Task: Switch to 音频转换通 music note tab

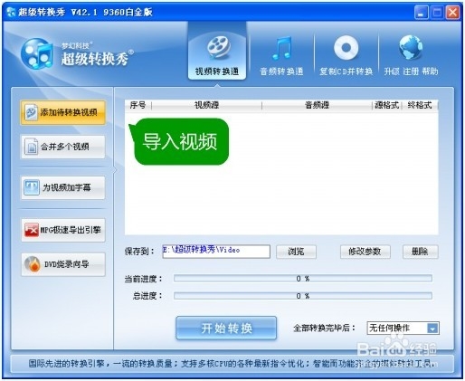Action: [x=281, y=55]
